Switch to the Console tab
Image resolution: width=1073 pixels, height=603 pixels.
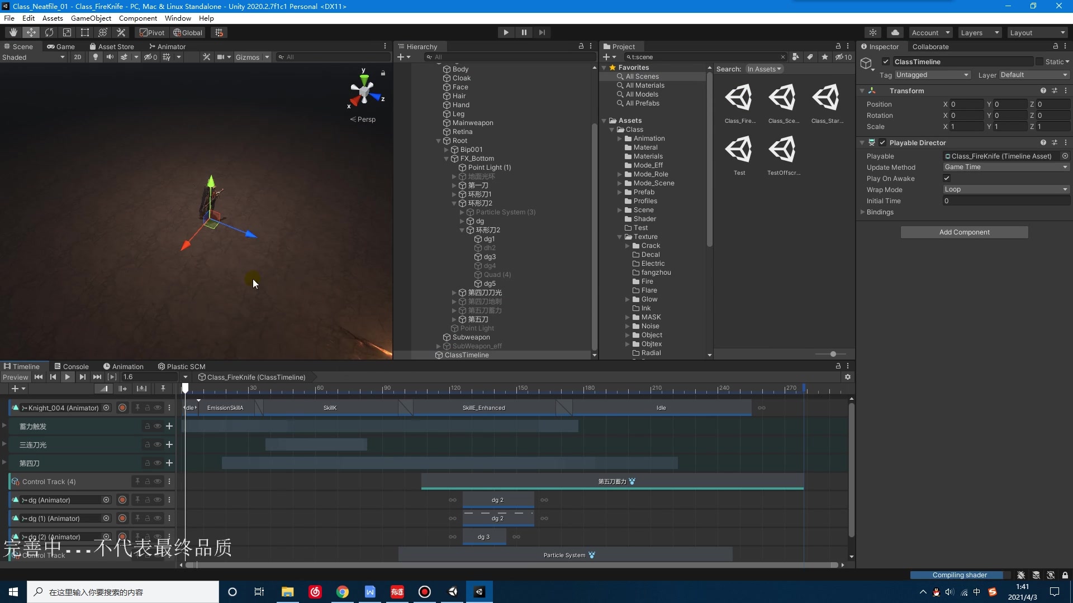(72, 366)
